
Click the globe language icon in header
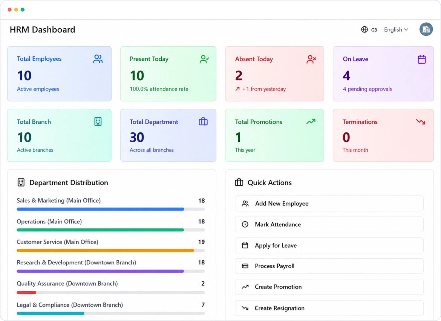(x=364, y=29)
